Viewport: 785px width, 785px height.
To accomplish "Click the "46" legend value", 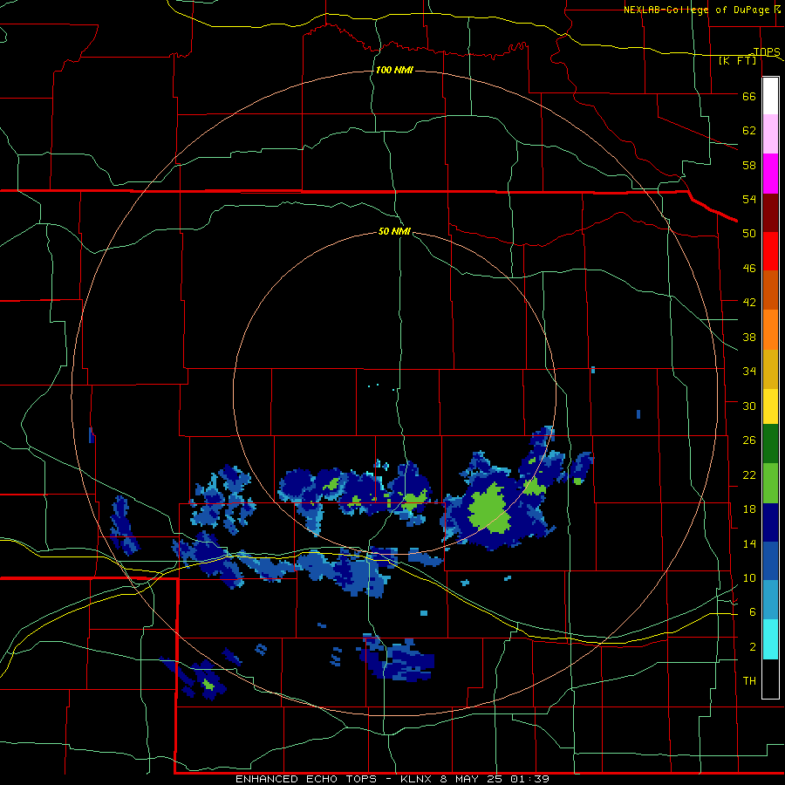I will pyautogui.click(x=749, y=269).
